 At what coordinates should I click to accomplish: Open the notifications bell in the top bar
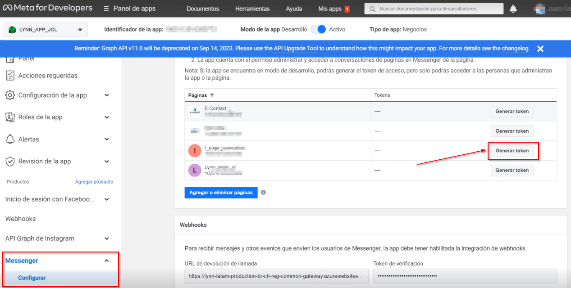point(513,9)
